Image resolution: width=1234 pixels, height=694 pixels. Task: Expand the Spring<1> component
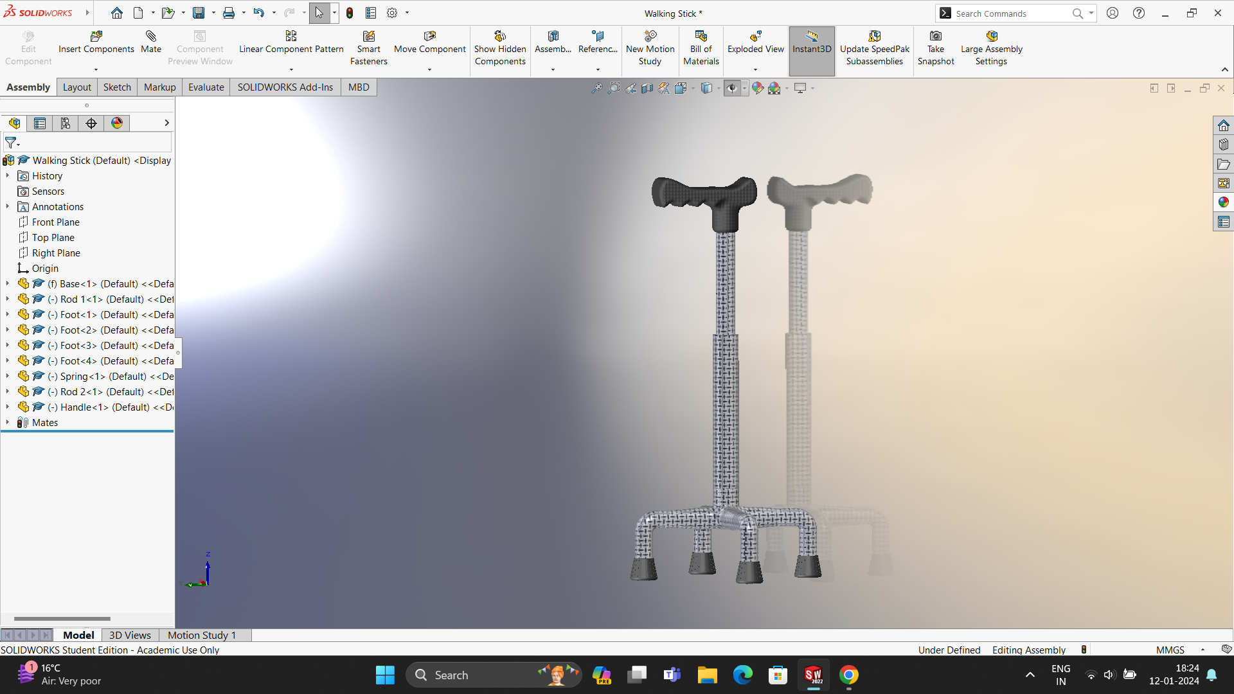pos(8,377)
